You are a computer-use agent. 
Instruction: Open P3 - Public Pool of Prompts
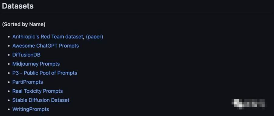point(45,73)
